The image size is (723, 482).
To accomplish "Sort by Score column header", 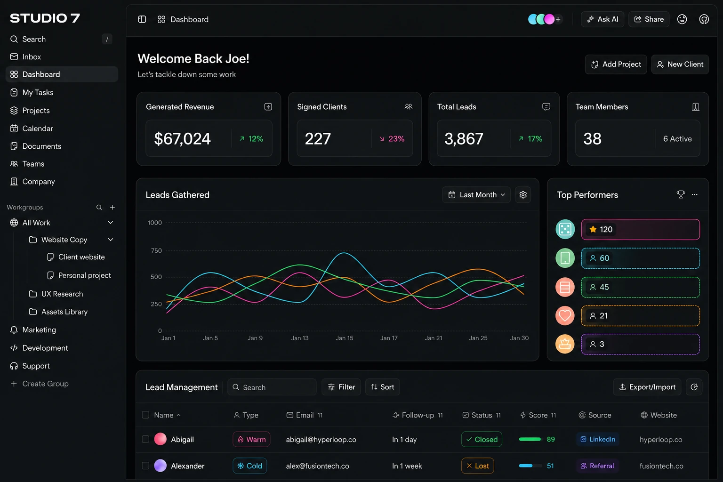I will click(x=538, y=415).
